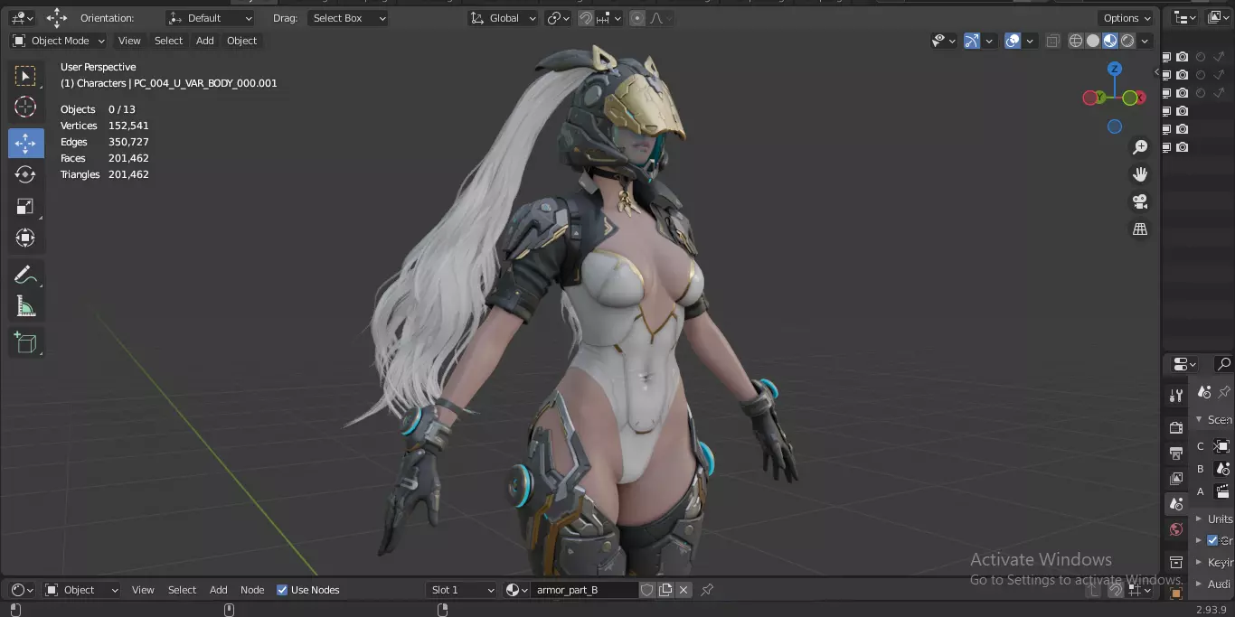Unlink the armor_part_B material with X
The height and width of the screenshot is (617, 1235).
[x=683, y=590]
